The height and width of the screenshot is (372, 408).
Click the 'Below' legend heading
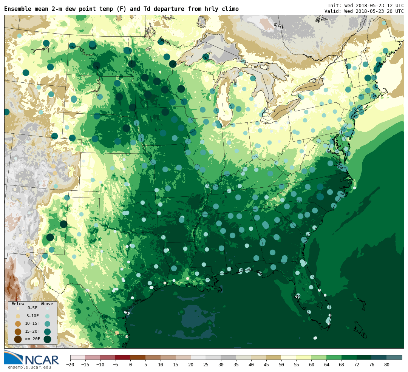point(18,304)
